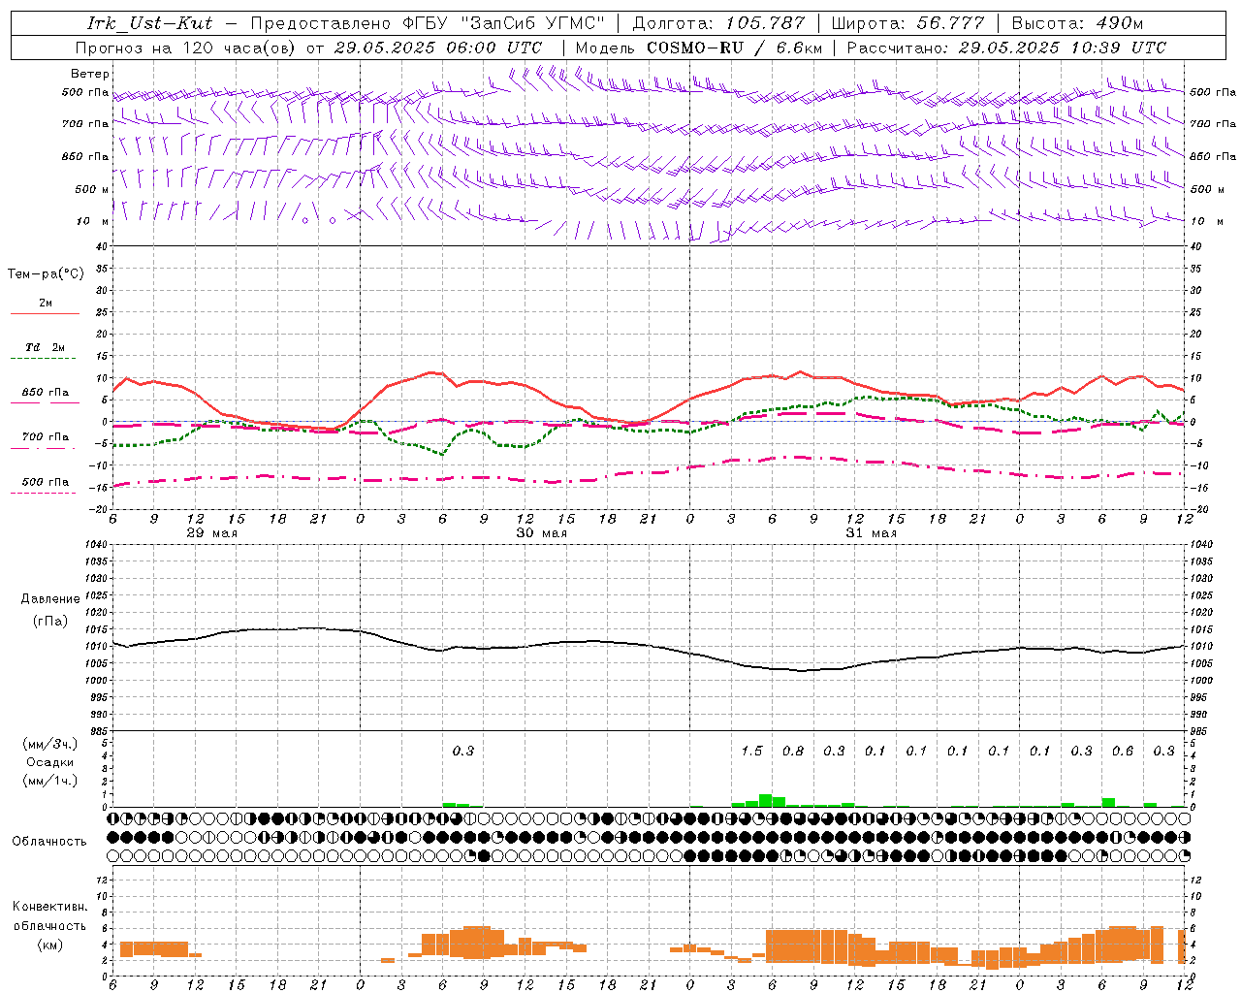Click the longitude value Долгота: 105.787

point(718,23)
